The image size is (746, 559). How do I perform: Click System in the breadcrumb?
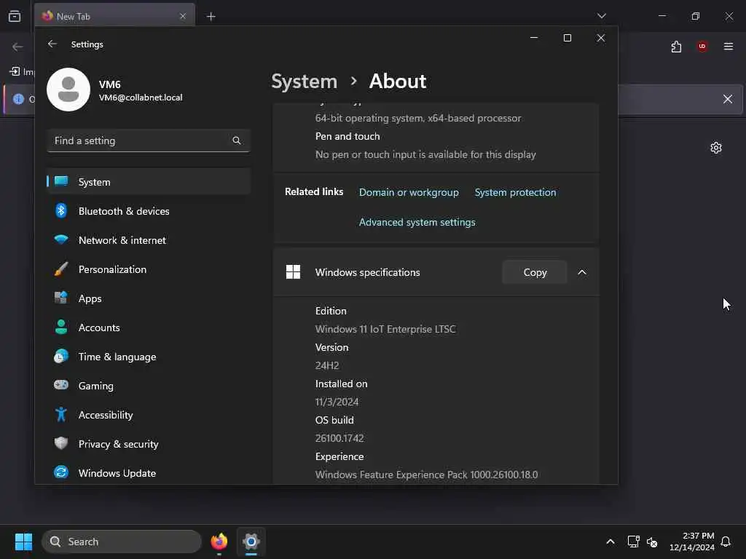pyautogui.click(x=305, y=82)
